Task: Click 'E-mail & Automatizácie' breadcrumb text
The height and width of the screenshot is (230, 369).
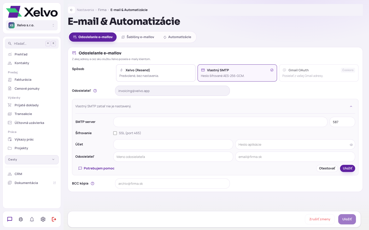Action: [x=129, y=10]
